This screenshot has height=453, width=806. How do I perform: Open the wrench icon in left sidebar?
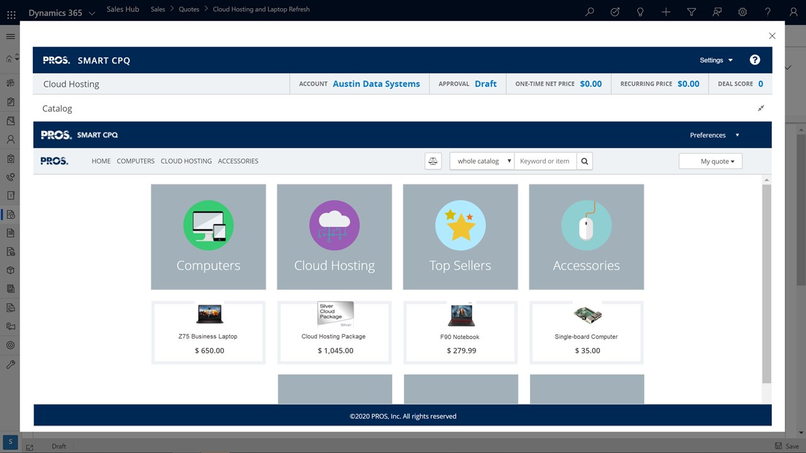tap(10, 364)
